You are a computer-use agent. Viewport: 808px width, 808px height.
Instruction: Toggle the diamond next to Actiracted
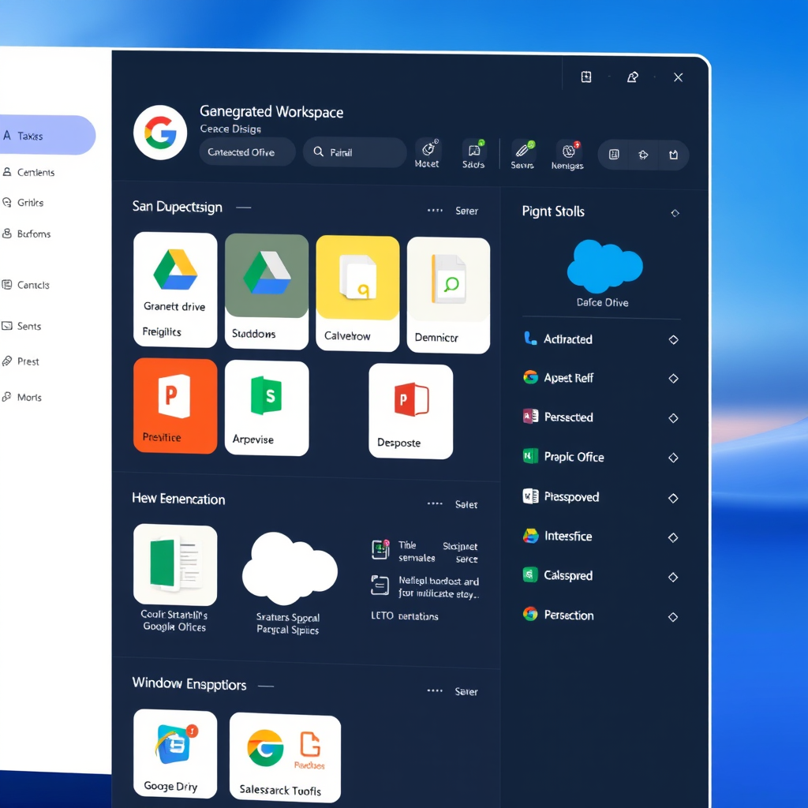coord(673,339)
